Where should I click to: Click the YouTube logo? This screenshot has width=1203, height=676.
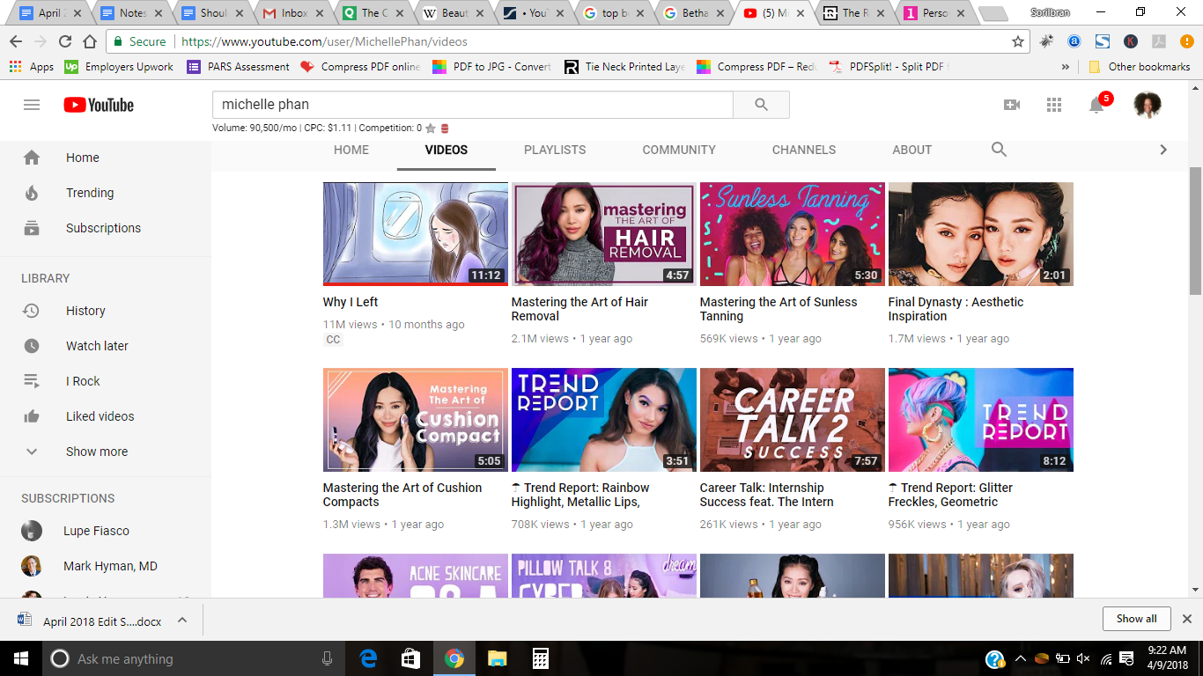pyautogui.click(x=99, y=105)
